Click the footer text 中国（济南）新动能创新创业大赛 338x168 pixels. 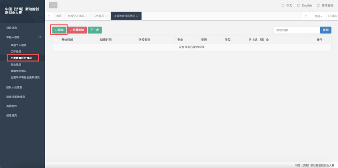pos(315,165)
